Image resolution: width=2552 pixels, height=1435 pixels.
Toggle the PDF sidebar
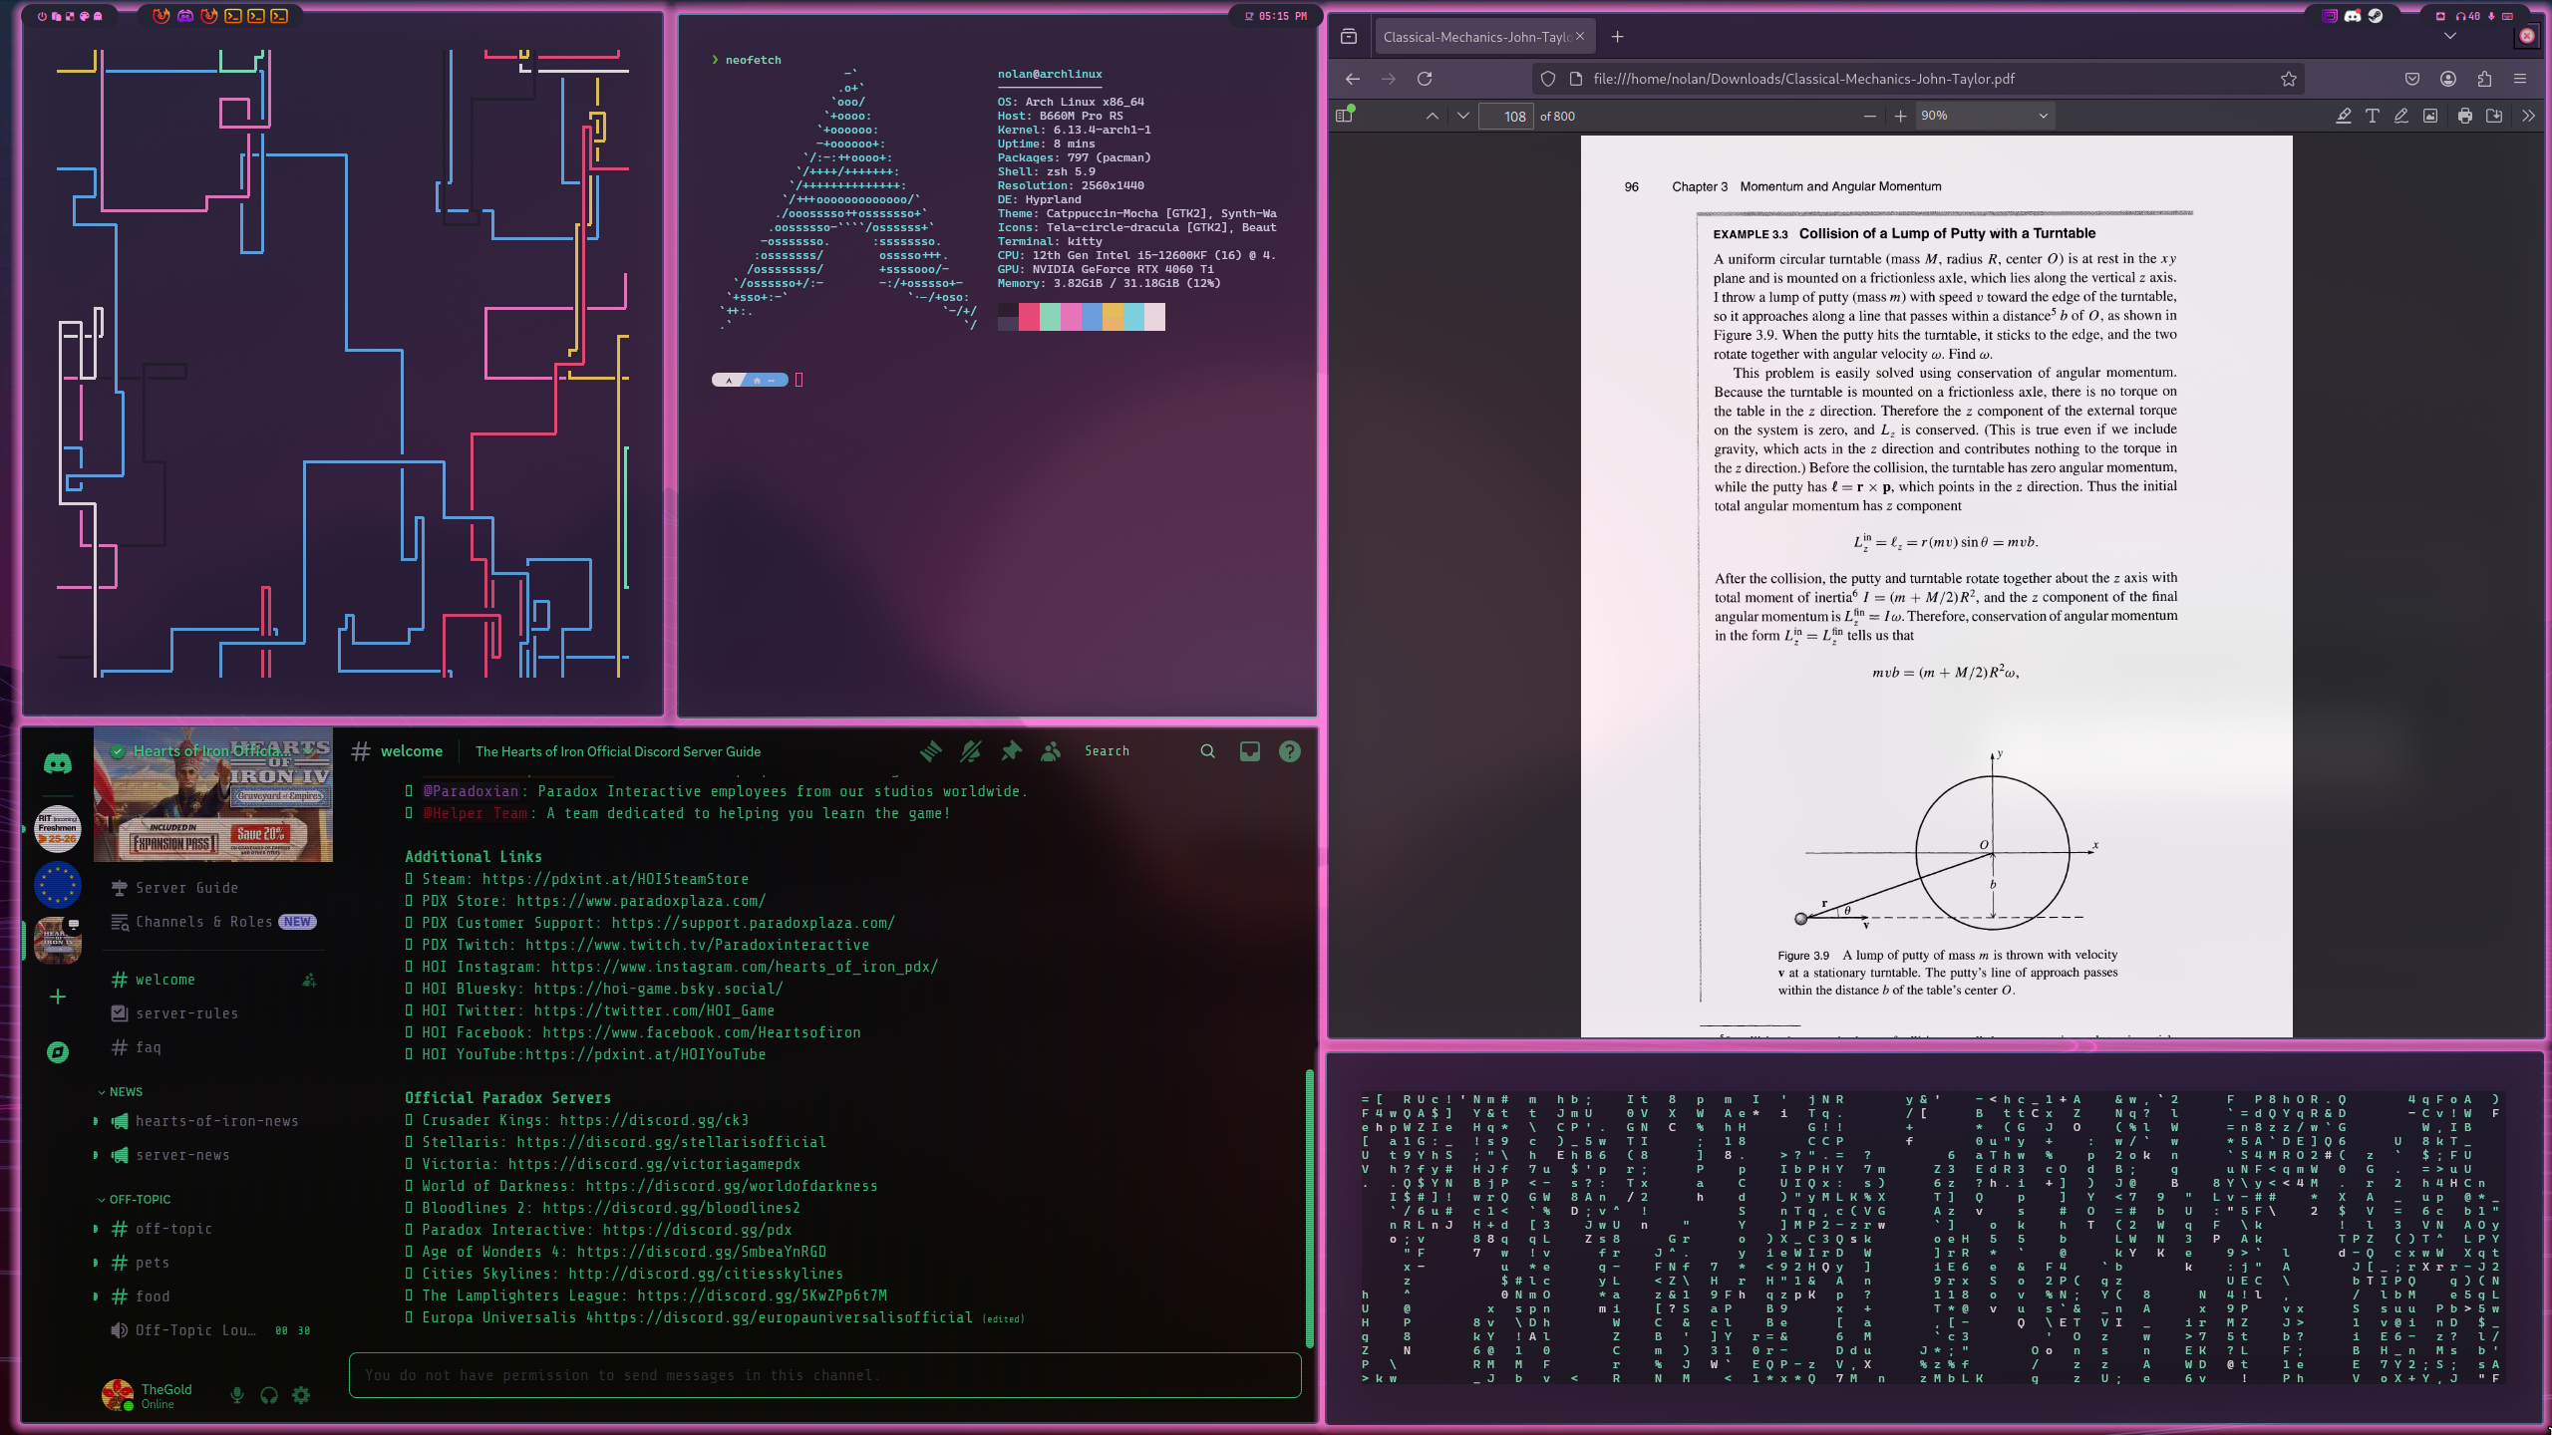(x=1344, y=116)
